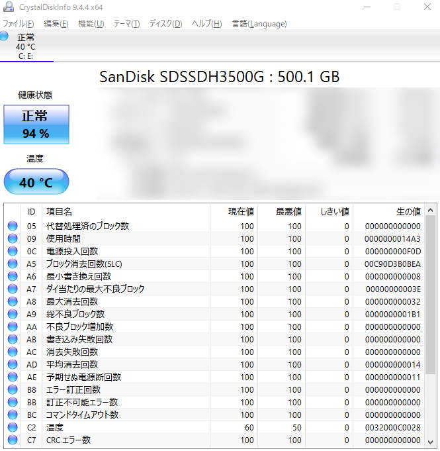Click status icon for AC 消去失敗回数
This screenshot has height=451, width=440.
click(13, 352)
